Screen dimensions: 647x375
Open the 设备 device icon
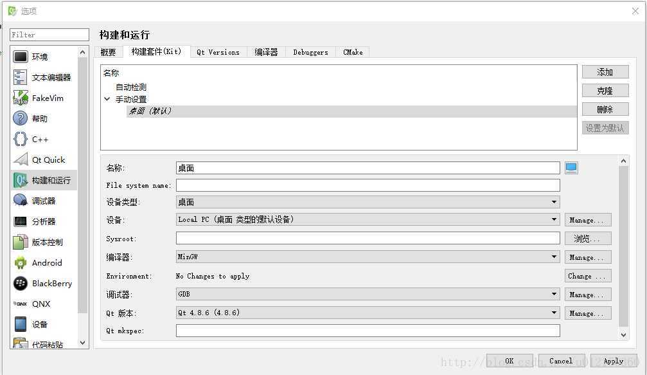point(20,324)
